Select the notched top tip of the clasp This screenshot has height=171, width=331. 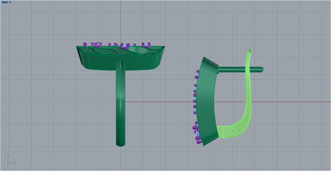[250, 51]
